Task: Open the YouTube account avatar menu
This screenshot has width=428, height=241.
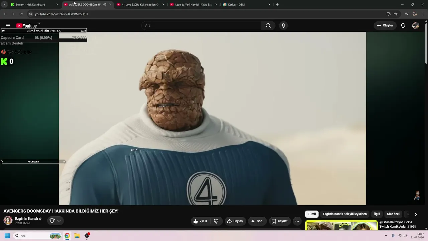Action: pos(416,26)
